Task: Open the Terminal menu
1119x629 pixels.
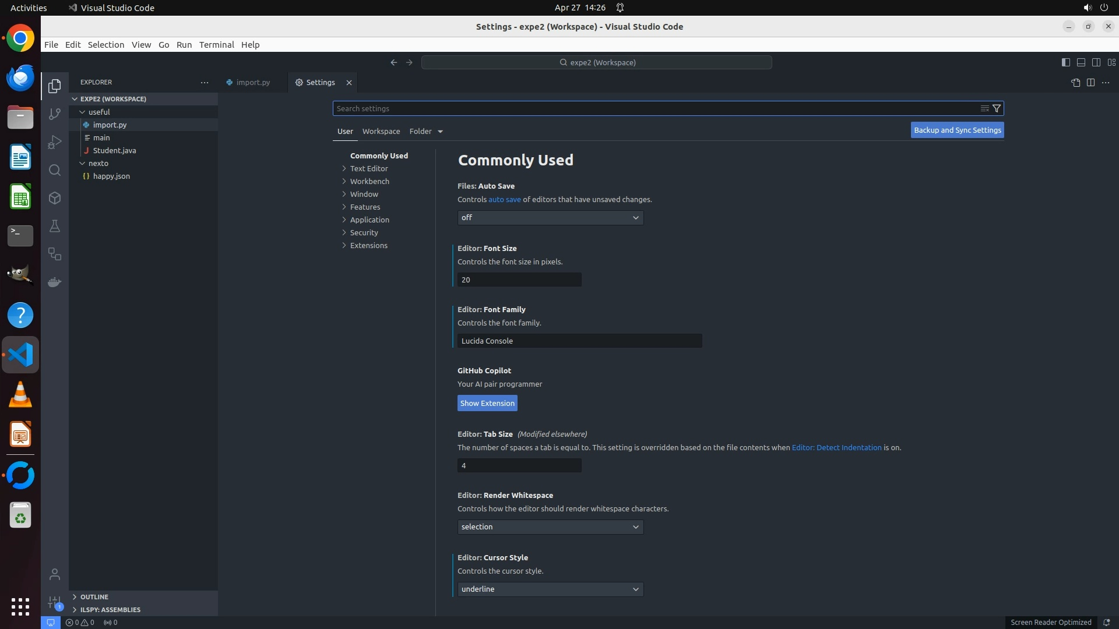Action: click(x=216, y=45)
